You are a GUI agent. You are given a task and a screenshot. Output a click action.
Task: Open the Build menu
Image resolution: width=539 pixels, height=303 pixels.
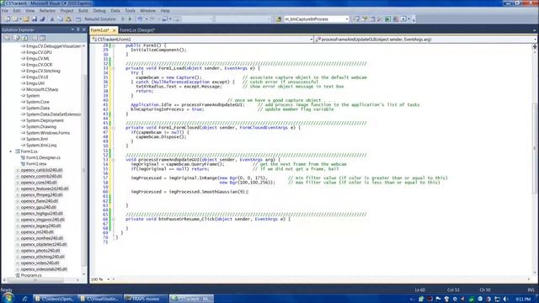point(83,11)
